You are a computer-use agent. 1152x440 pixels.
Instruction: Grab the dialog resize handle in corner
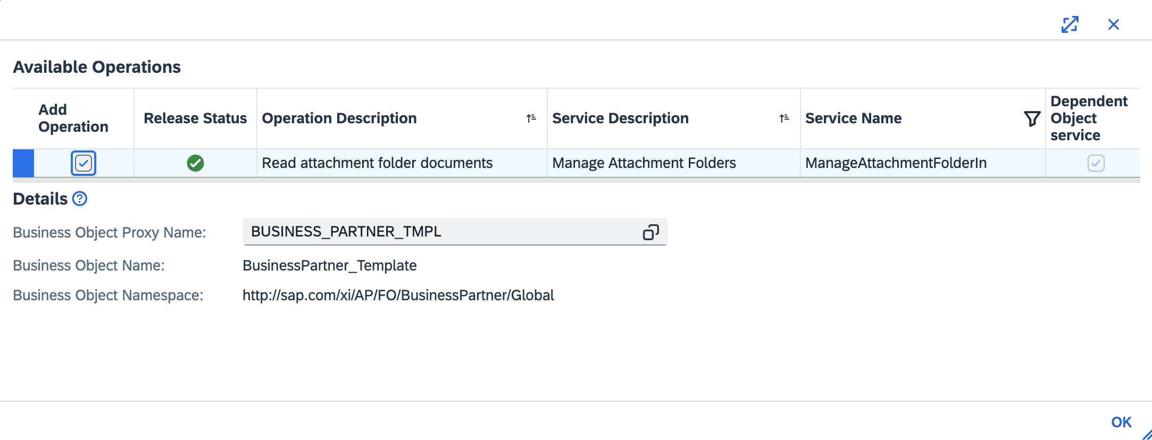click(x=1146, y=435)
